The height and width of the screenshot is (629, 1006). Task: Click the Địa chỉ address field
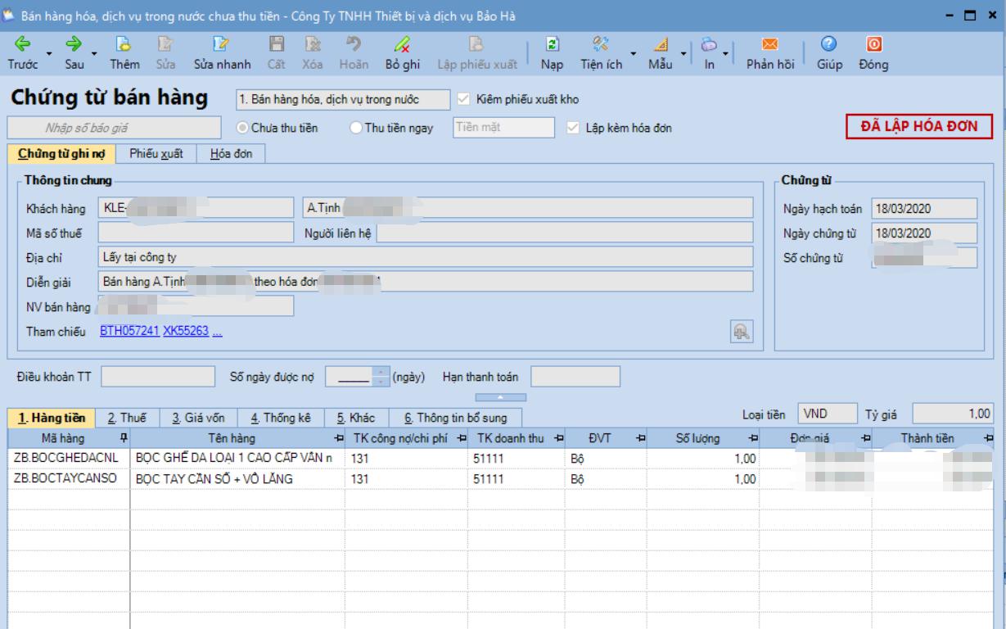(x=425, y=257)
